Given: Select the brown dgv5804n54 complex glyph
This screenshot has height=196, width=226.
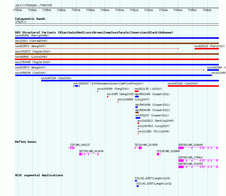Looking at the screenshot, I should point(137,113).
